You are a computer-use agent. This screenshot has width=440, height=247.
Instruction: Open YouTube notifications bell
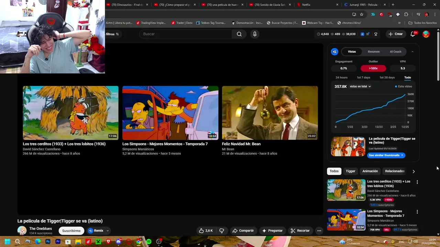[x=413, y=34]
